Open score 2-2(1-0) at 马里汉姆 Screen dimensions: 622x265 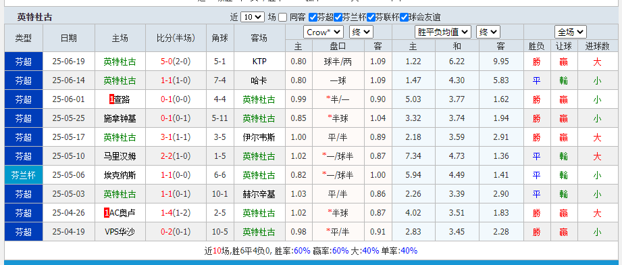(x=176, y=156)
